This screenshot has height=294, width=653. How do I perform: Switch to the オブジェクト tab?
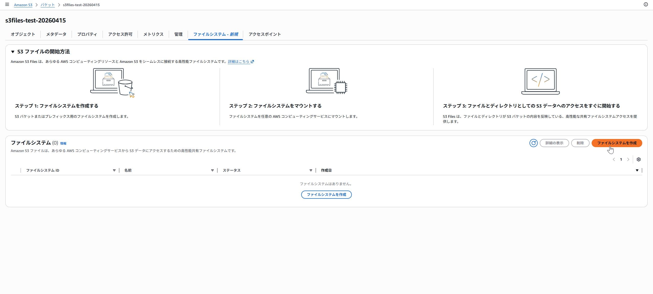coord(23,34)
